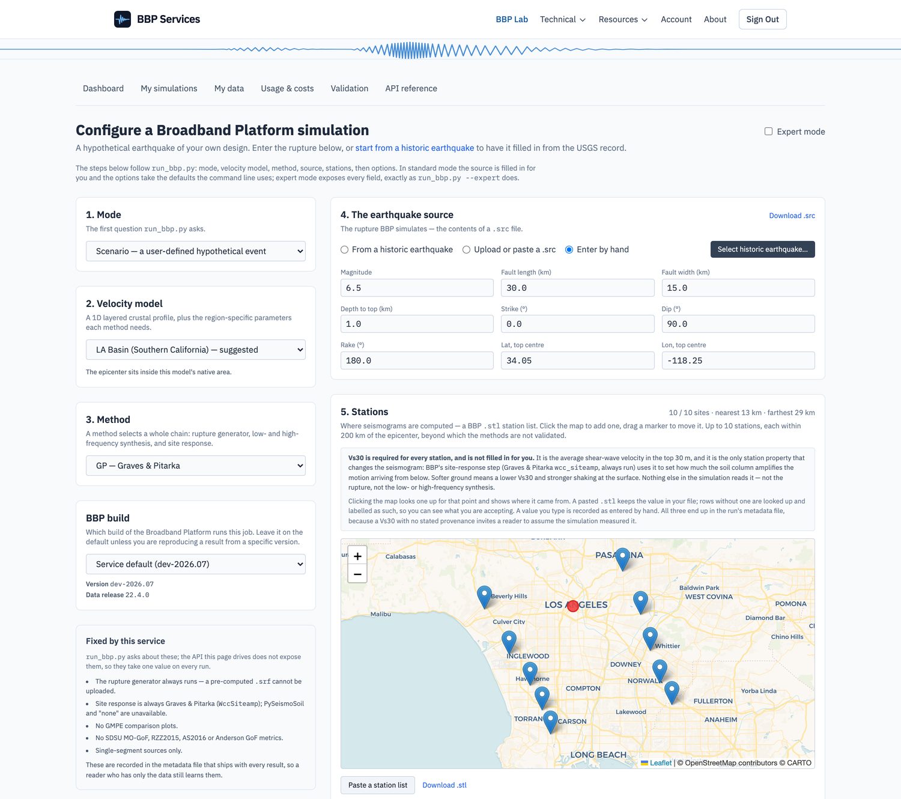Expand the Resources menu in the header

coord(623,19)
